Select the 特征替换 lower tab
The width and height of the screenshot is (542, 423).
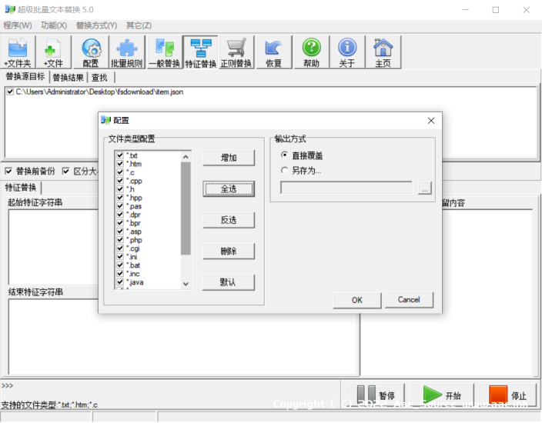[21, 188]
